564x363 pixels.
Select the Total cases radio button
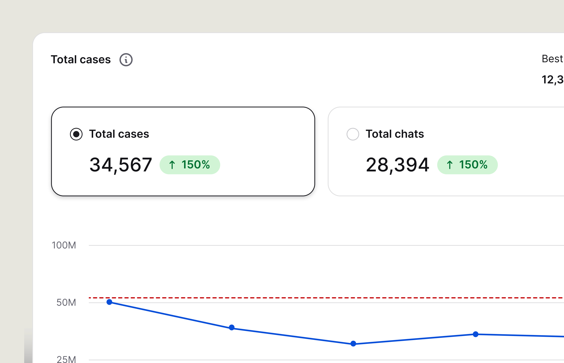76,134
